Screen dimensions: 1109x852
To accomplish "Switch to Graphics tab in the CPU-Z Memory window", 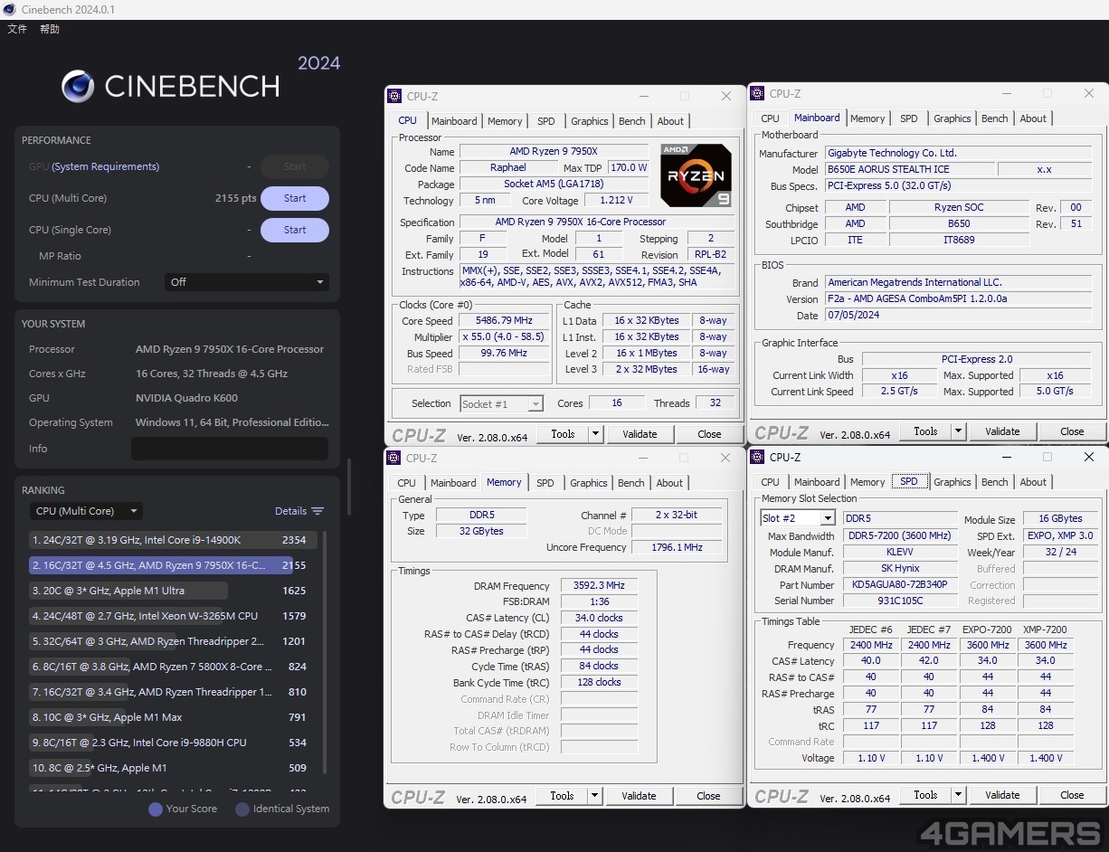I will (589, 483).
